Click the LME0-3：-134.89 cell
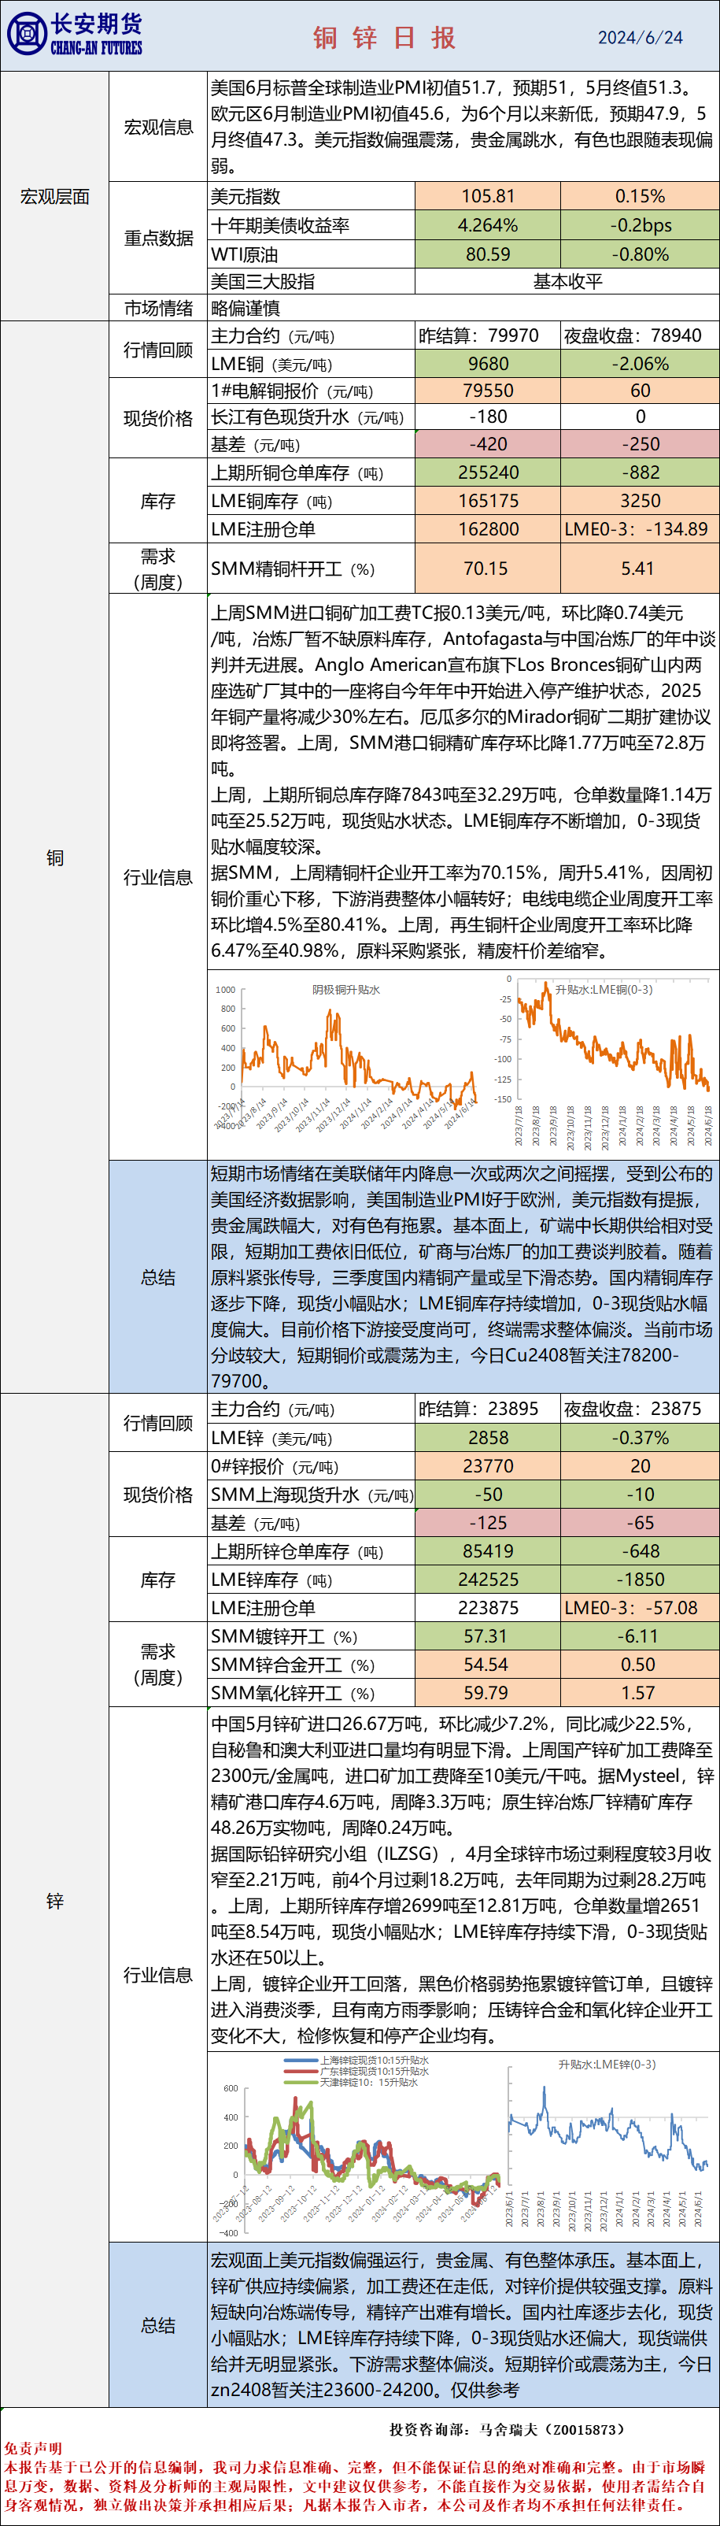 [640, 529]
